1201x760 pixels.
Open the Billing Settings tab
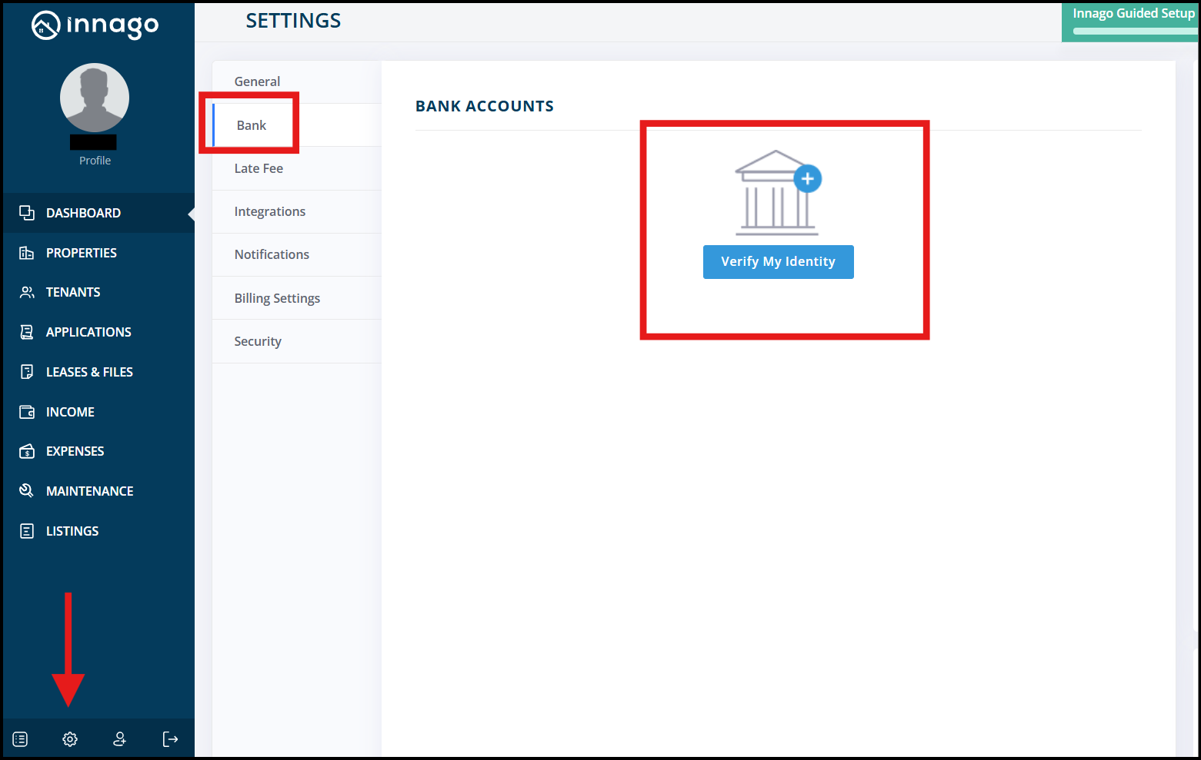(277, 298)
